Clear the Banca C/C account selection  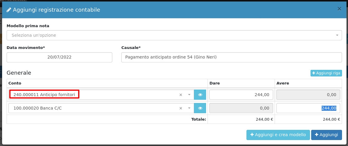click(x=181, y=108)
